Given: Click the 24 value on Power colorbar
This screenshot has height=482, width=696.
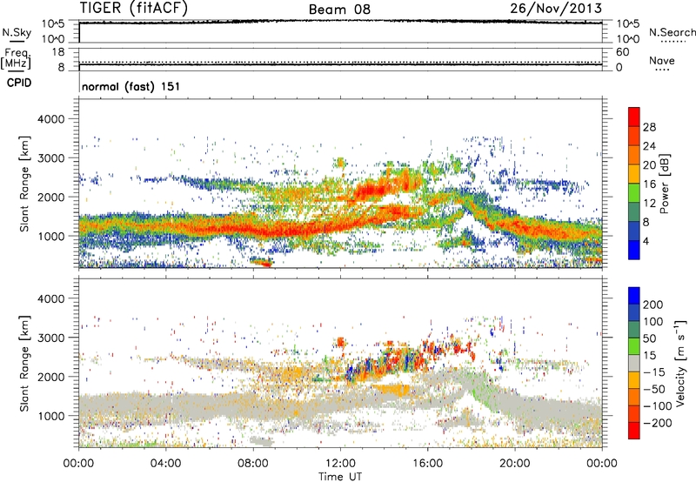Looking at the screenshot, I should tap(649, 146).
